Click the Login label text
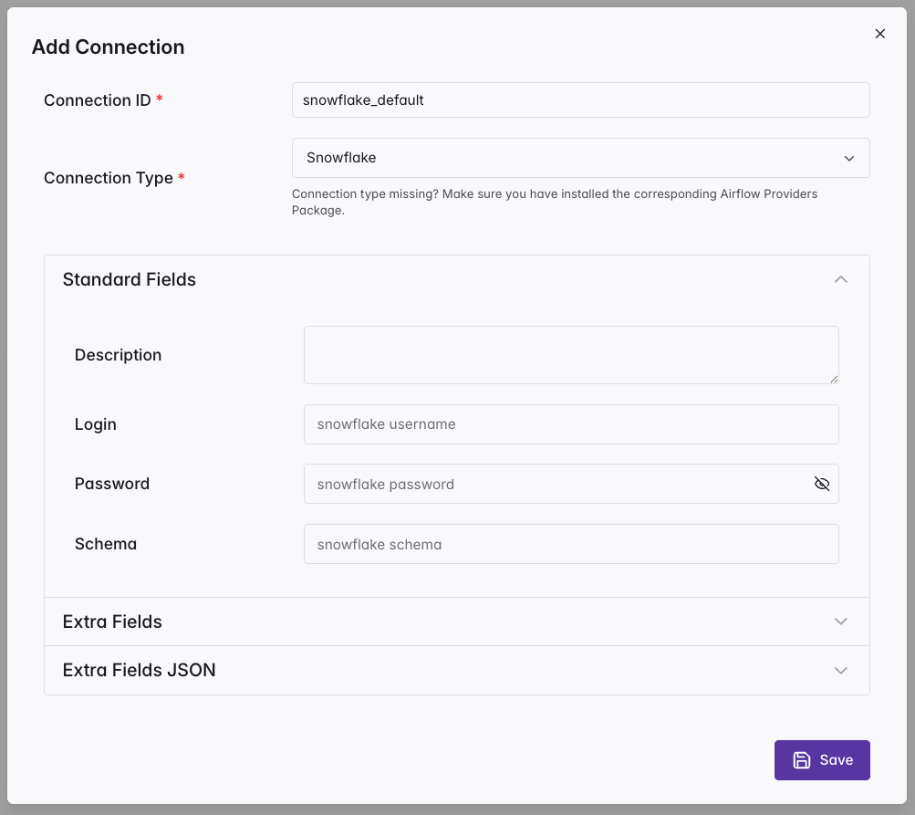This screenshot has height=815, width=915. (96, 424)
